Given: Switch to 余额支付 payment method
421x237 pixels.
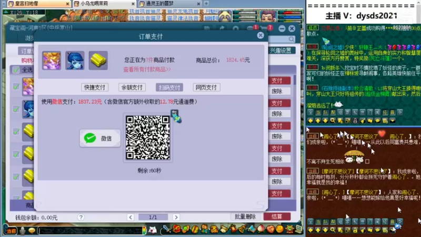Looking at the screenshot, I should click(x=132, y=87).
